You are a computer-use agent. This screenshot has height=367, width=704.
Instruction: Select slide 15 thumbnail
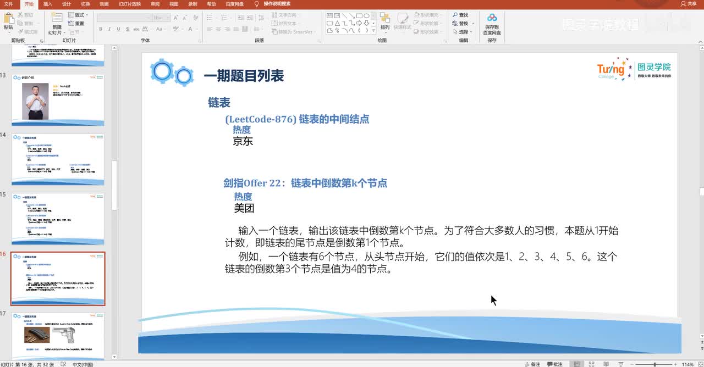click(x=58, y=219)
